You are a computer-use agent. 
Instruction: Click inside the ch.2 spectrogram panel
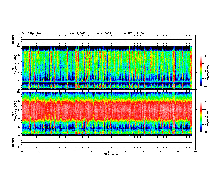pyautogui.click(x=107, y=114)
